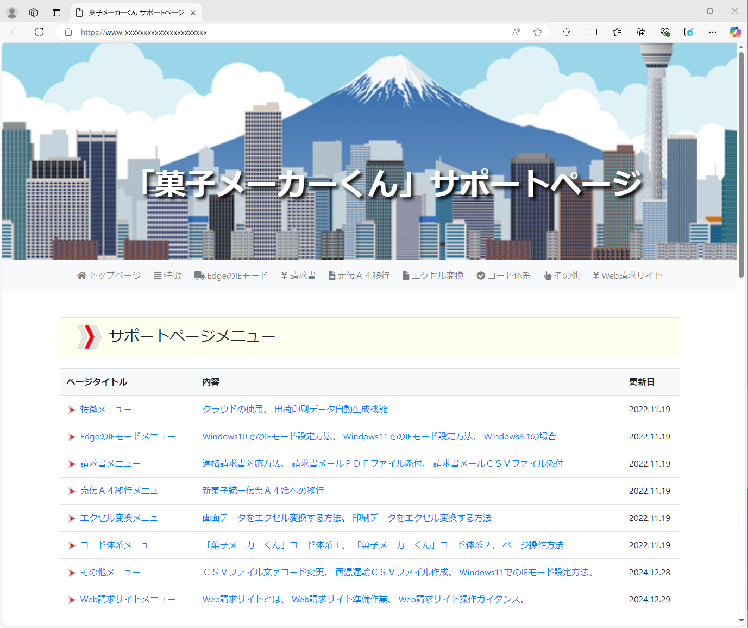
Task: Open the エクセル変換メニュー link
Action: coord(123,518)
